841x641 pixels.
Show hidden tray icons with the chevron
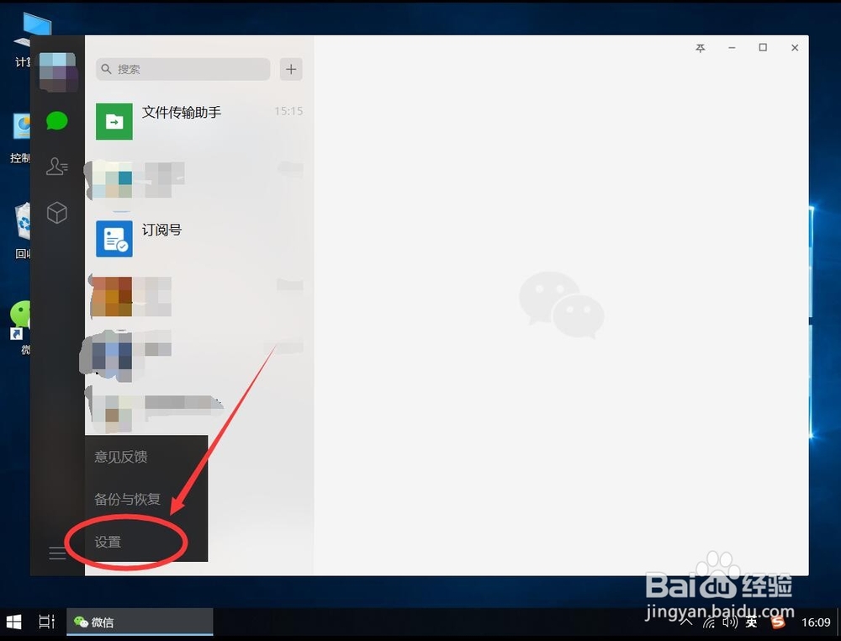pos(686,622)
